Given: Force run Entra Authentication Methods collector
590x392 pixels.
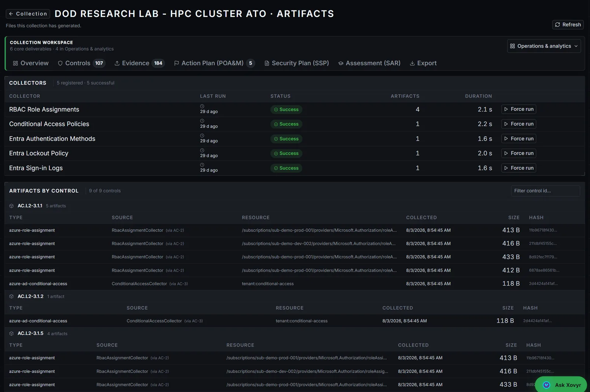Looking at the screenshot, I should (518, 138).
